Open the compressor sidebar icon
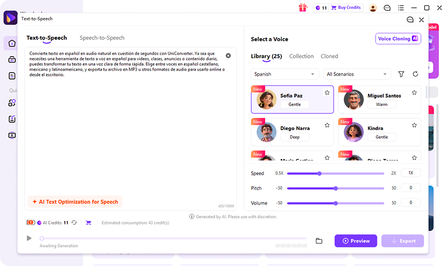Image resolution: width=447 pixels, height=266 pixels. click(12, 119)
